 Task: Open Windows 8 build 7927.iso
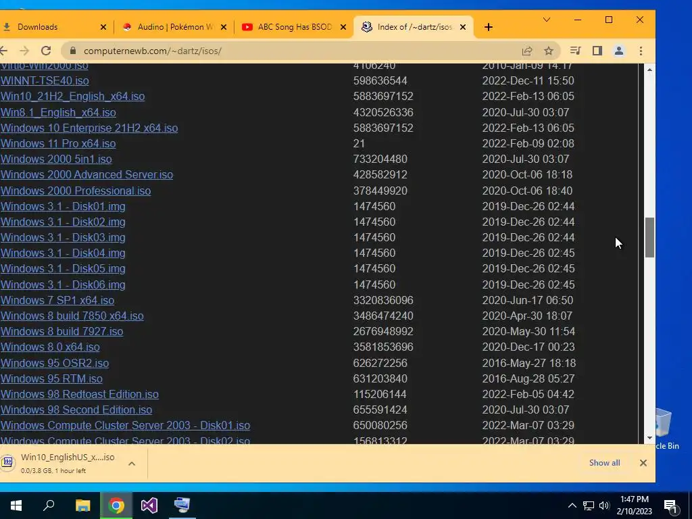point(61,331)
